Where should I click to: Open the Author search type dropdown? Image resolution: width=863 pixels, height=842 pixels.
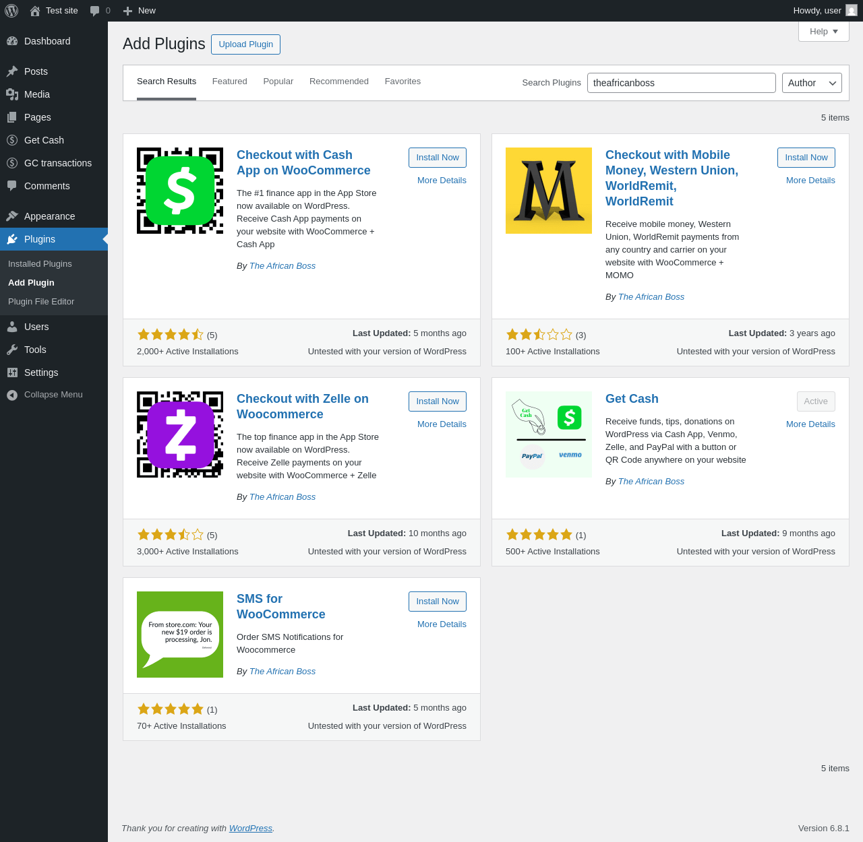[x=812, y=83]
